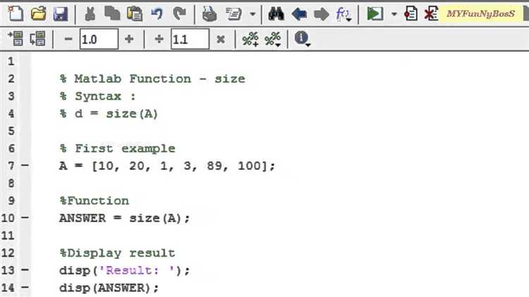Click the line 'A = [10, 20, 1, 3, 89, 100];'
Screen dimensions: 529x297
pyautogui.click(x=167, y=166)
